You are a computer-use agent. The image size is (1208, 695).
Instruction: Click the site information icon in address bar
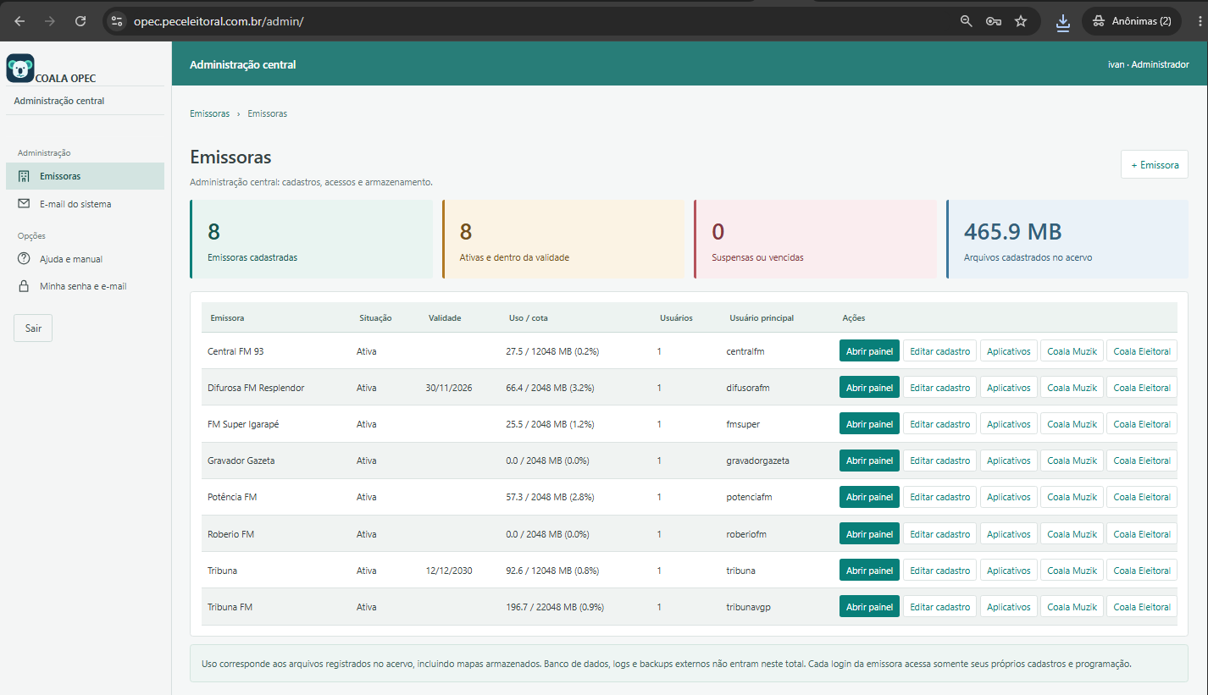[117, 21]
